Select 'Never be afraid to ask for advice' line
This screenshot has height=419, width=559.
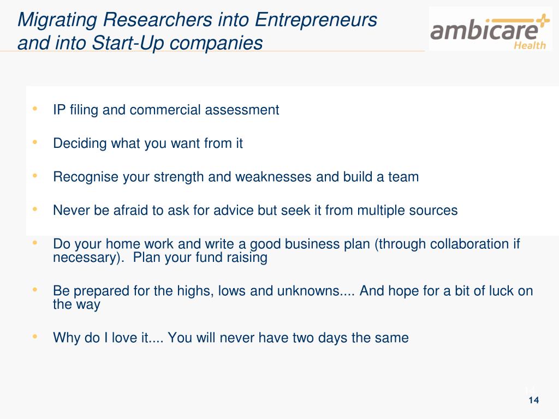[x=255, y=210]
